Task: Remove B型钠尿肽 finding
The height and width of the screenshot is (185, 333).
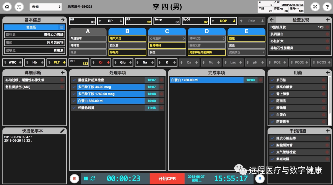Action: 327,27
